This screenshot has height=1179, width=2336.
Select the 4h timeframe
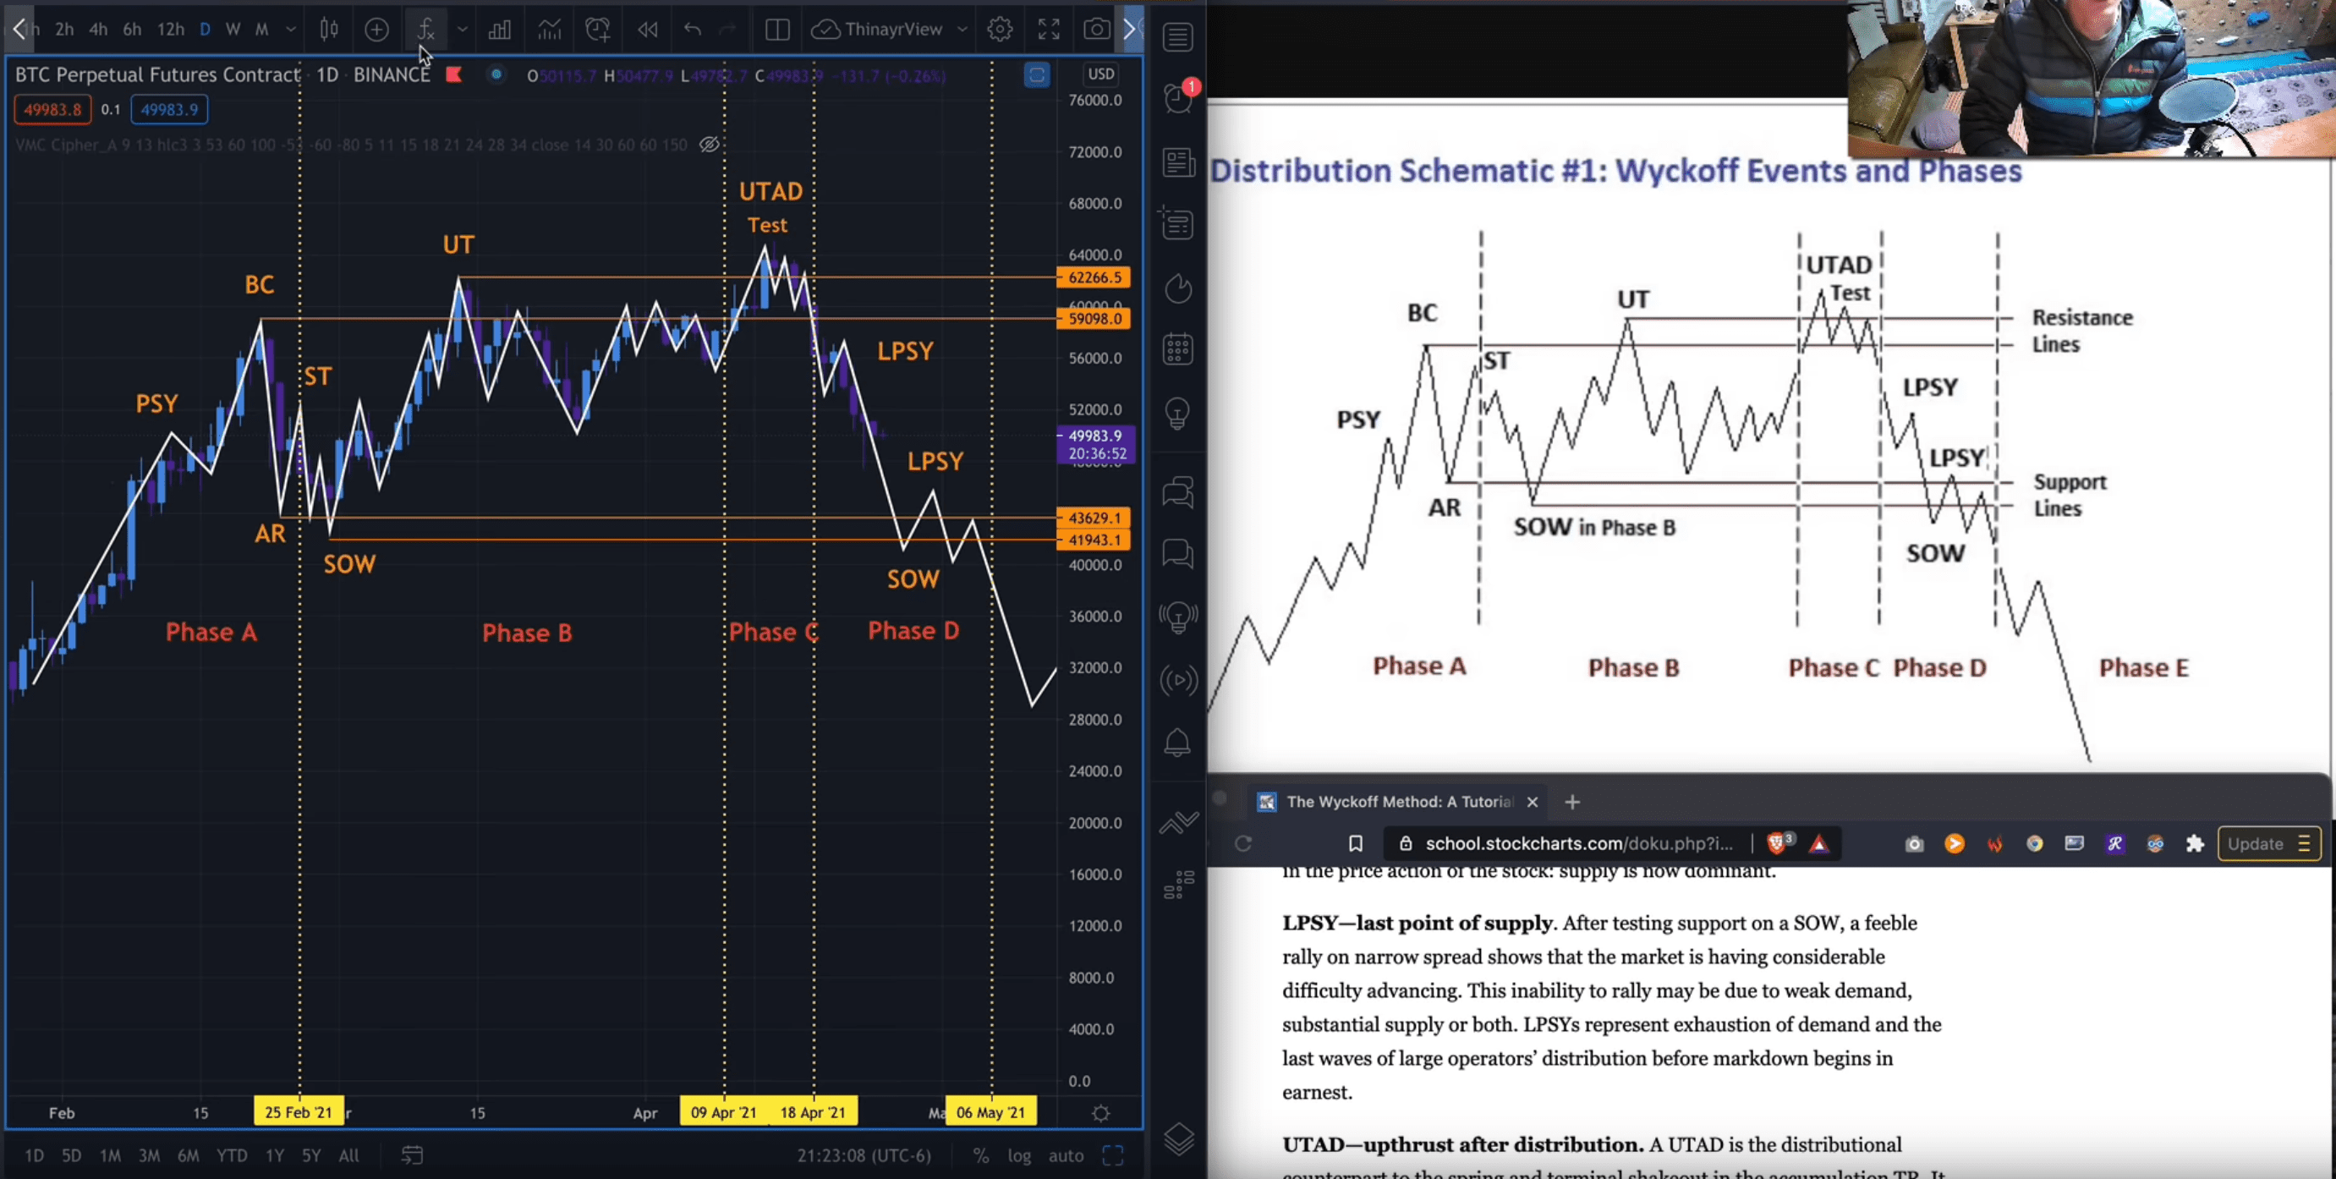[98, 29]
